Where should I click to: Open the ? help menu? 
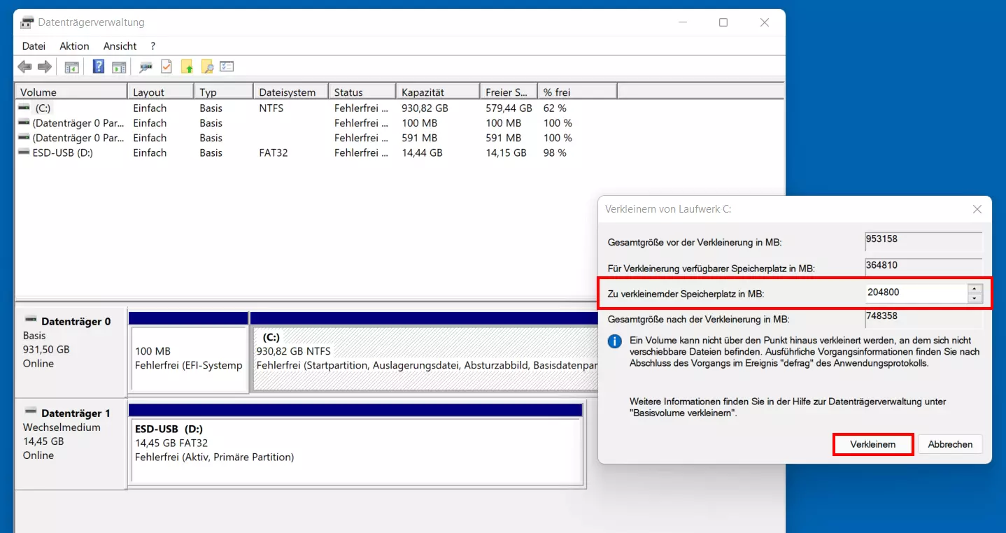click(x=153, y=46)
